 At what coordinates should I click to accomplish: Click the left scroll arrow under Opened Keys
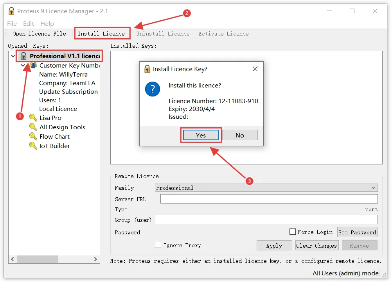13,259
